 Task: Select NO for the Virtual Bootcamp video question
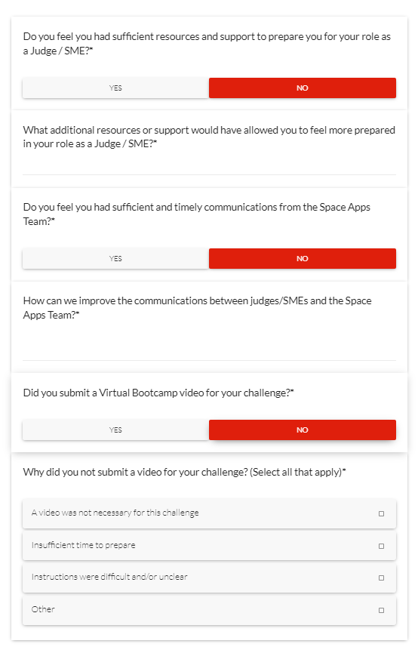303,430
